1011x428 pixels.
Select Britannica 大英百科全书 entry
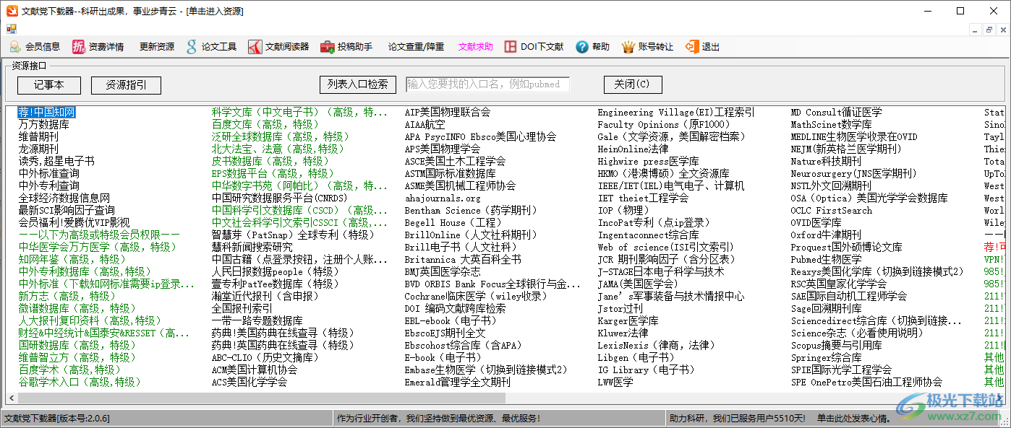tap(463, 260)
